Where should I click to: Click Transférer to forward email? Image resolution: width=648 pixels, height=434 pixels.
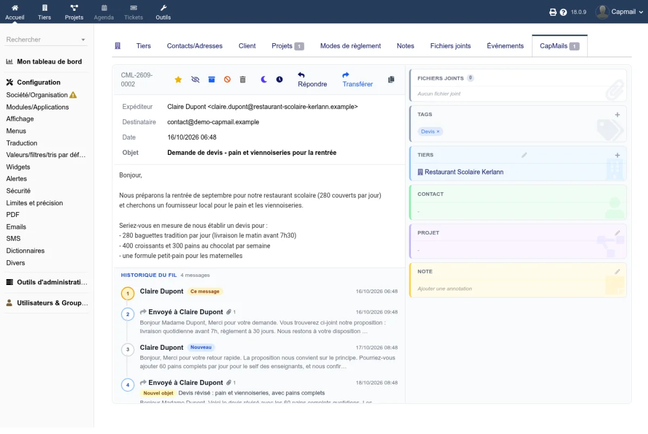coord(357,80)
